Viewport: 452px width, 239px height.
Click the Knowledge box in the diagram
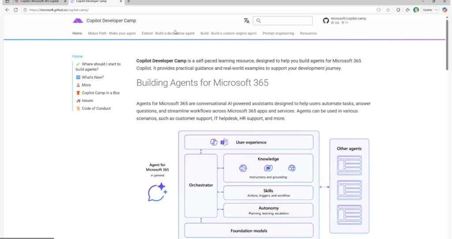coord(268,168)
